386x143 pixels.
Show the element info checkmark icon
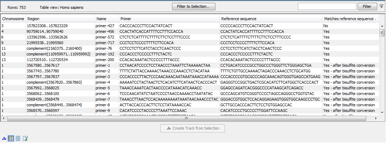[25, 138]
